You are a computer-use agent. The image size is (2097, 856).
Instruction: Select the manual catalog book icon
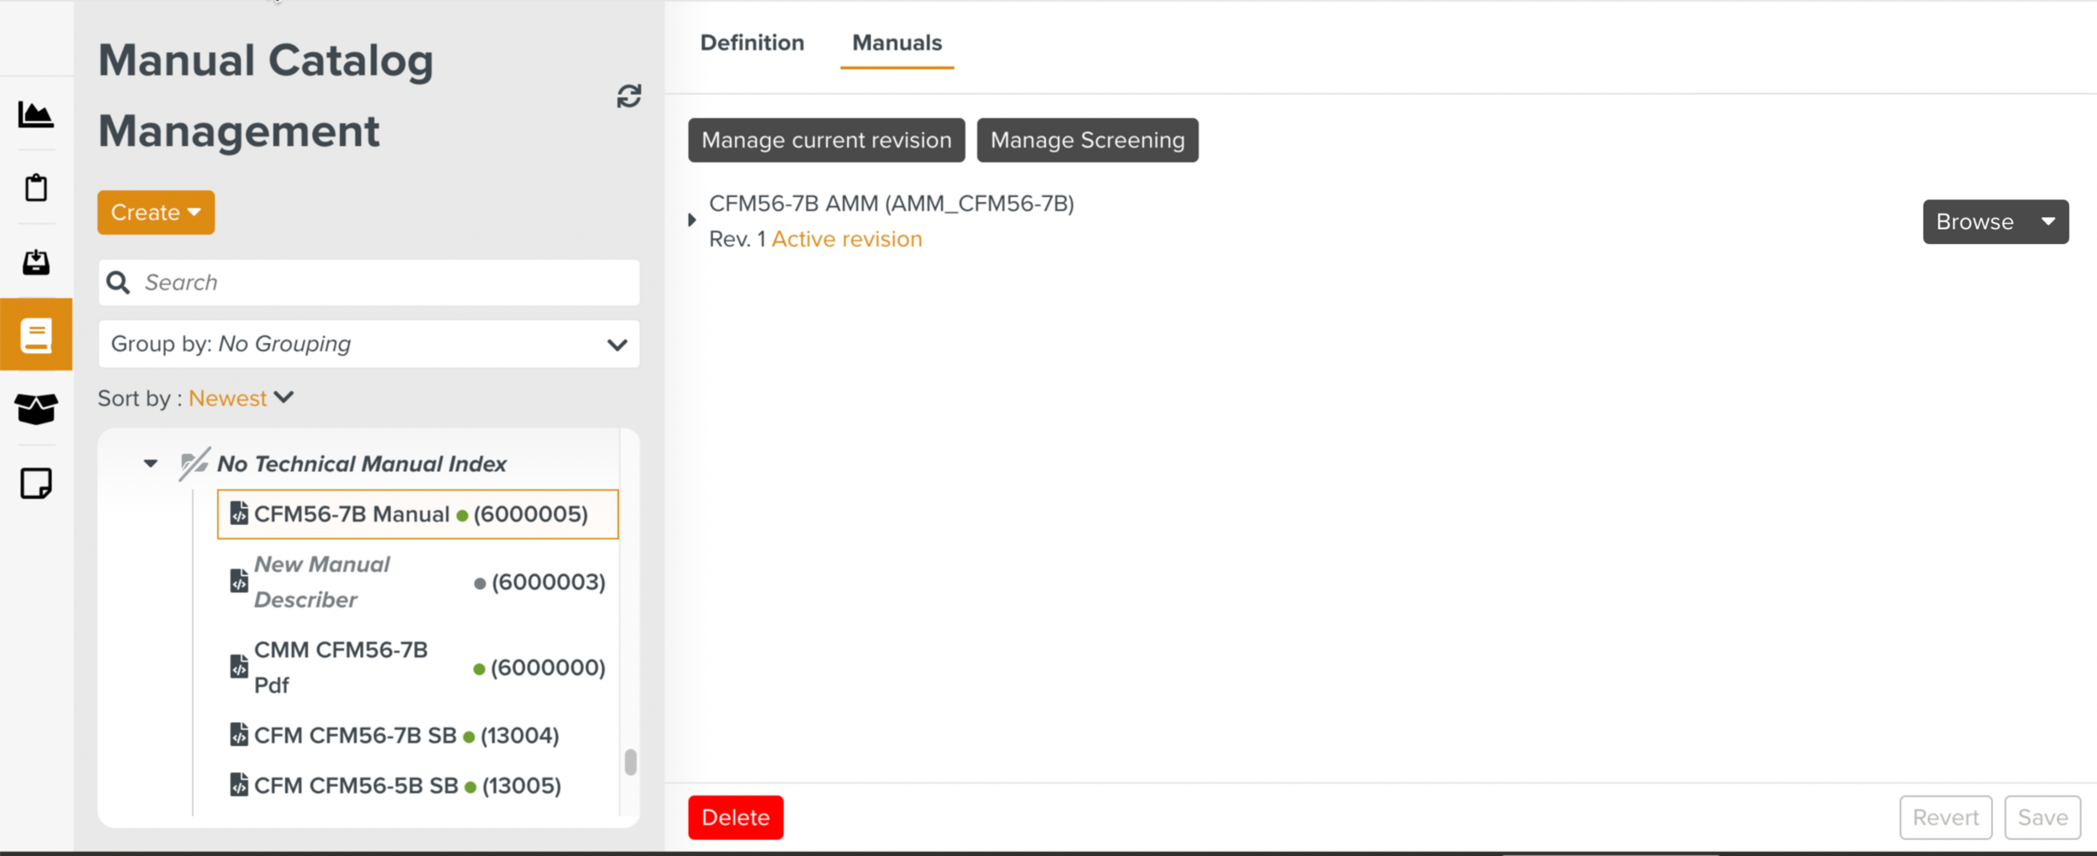tap(36, 335)
